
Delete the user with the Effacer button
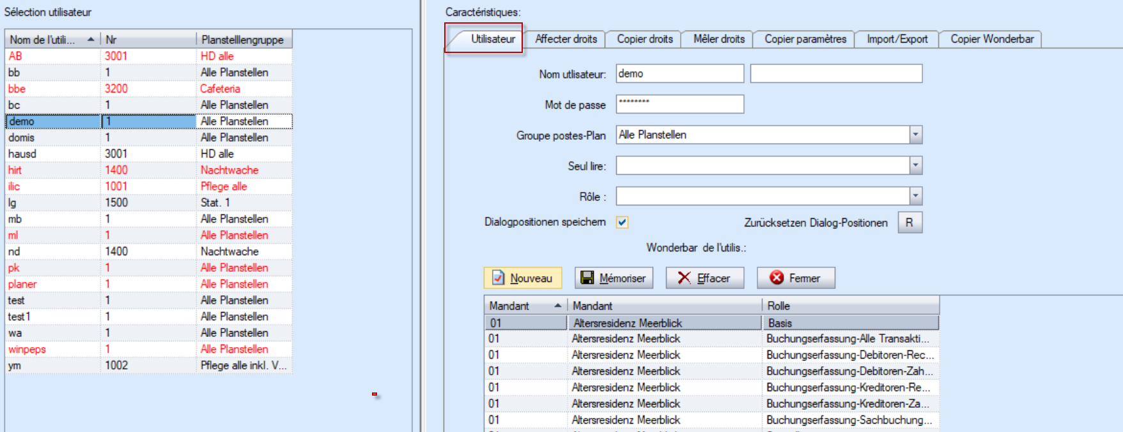click(705, 278)
